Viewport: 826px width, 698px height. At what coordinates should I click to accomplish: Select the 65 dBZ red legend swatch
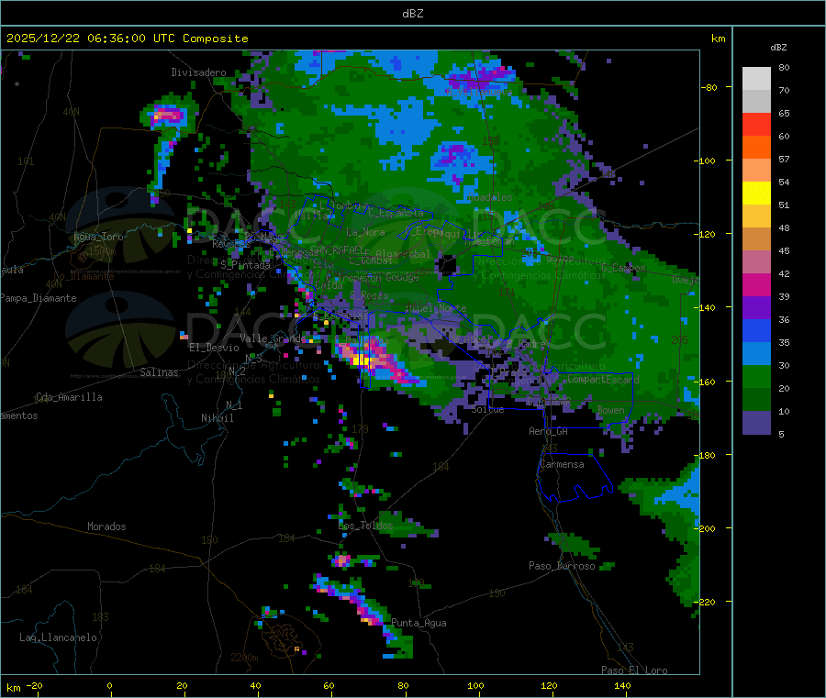[756, 124]
